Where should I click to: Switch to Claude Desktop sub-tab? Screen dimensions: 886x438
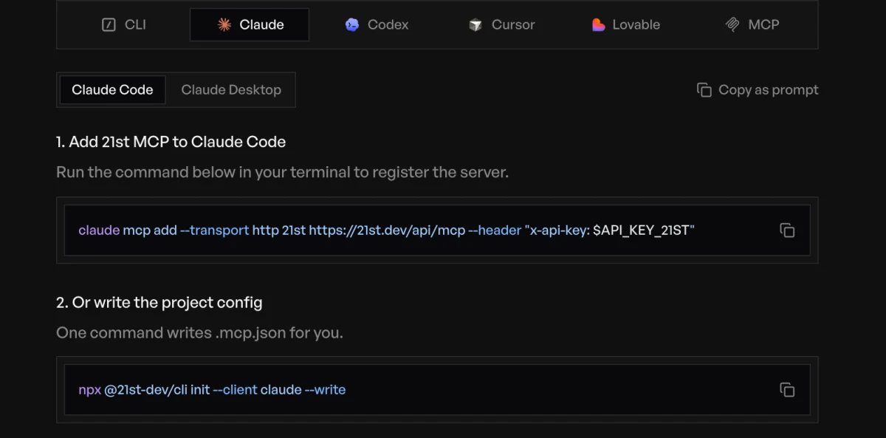[x=231, y=90]
